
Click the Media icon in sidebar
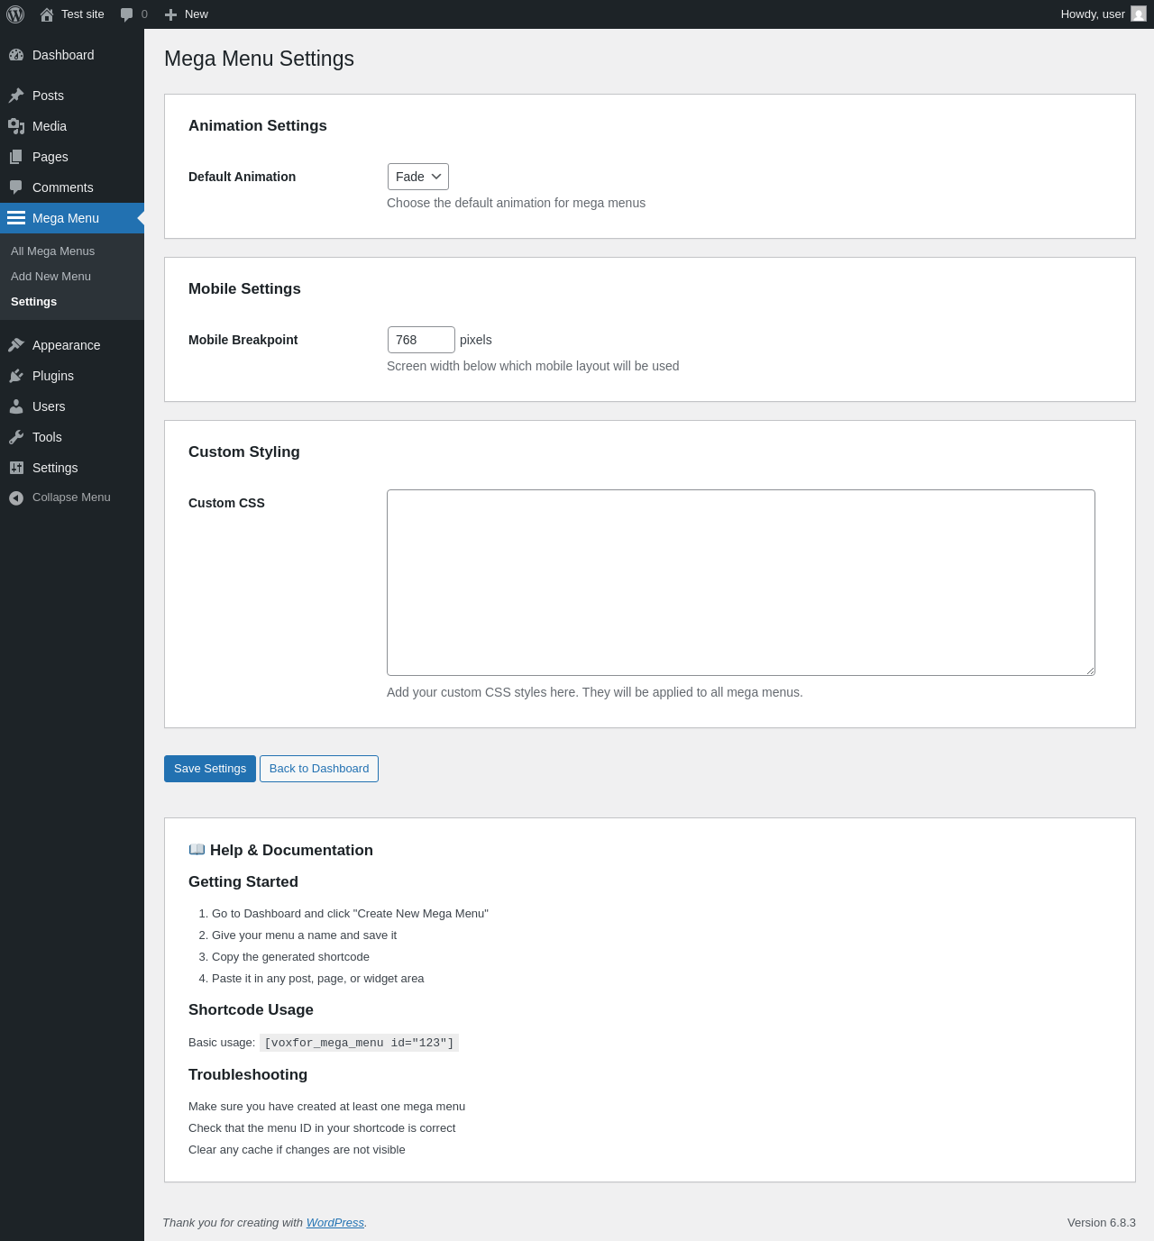pyautogui.click(x=16, y=126)
